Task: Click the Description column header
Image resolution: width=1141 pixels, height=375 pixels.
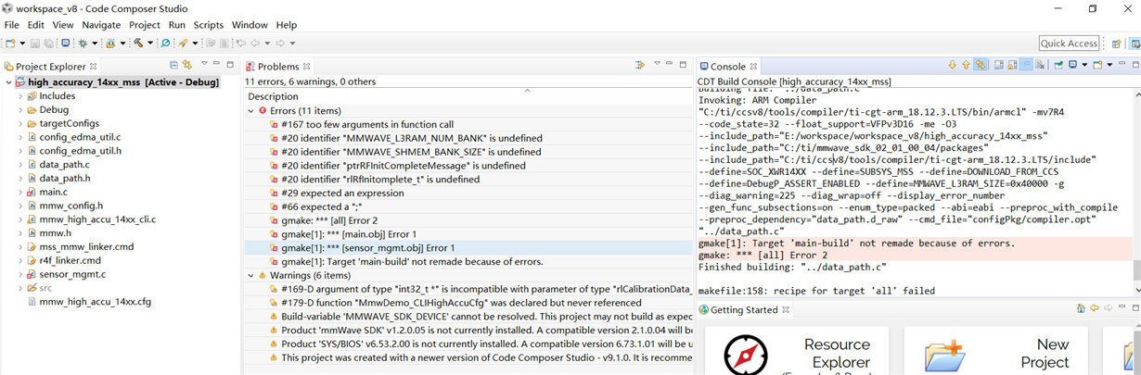Action: pos(273,96)
